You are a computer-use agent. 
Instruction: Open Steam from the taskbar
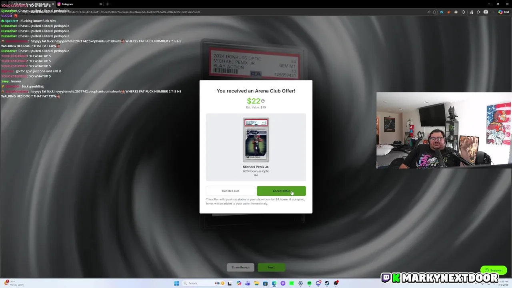(327, 283)
